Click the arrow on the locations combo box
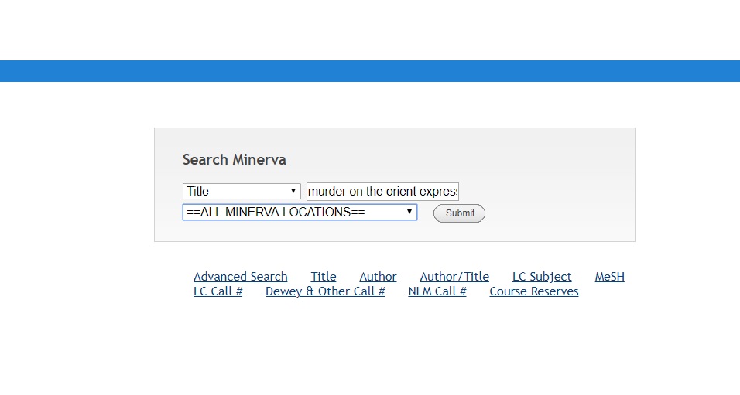Viewport: 740px width, 395px height. coord(409,212)
